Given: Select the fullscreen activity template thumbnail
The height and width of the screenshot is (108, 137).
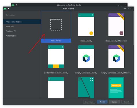Looking at the screenshot, I should click(x=86, y=88).
